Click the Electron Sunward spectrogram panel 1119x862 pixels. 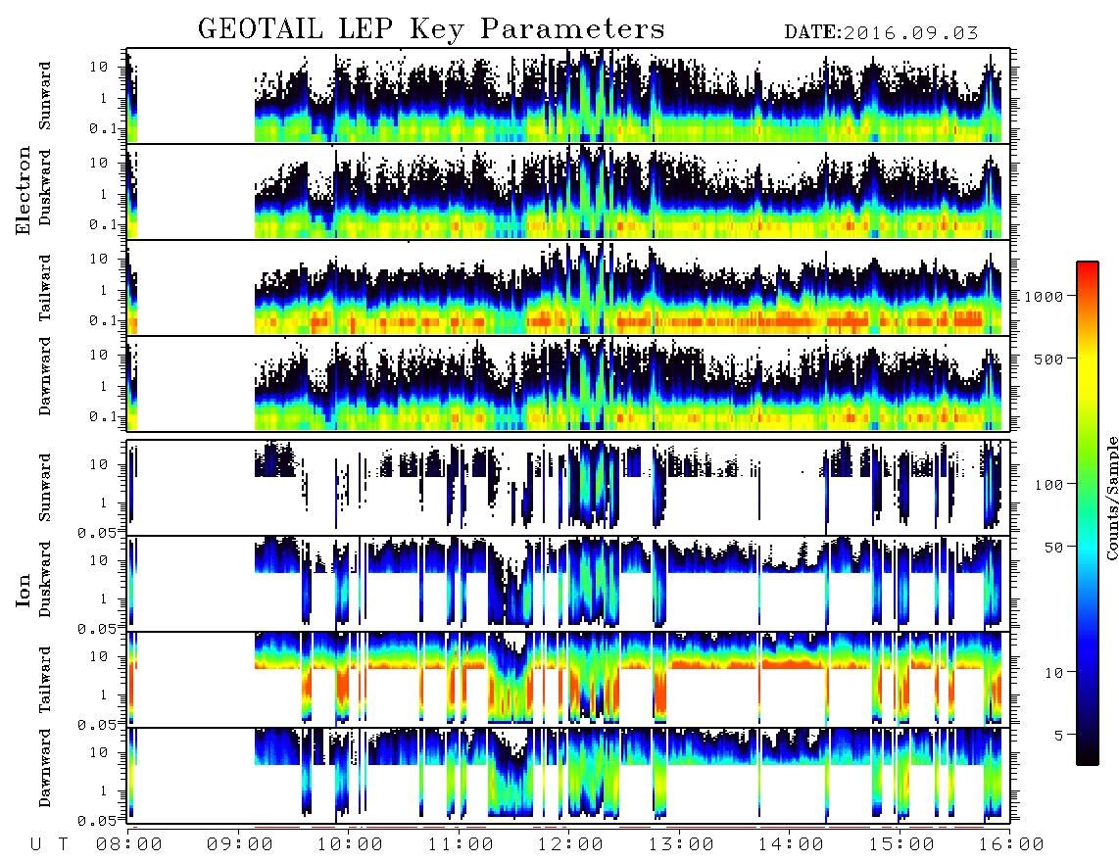pos(568,96)
